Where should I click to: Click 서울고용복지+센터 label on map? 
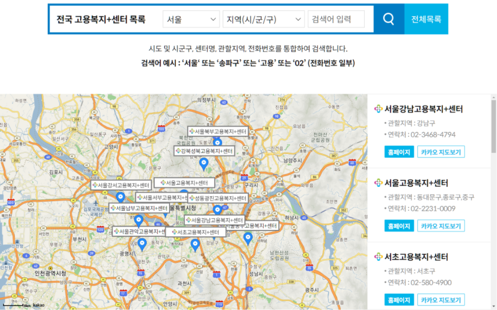(184, 183)
